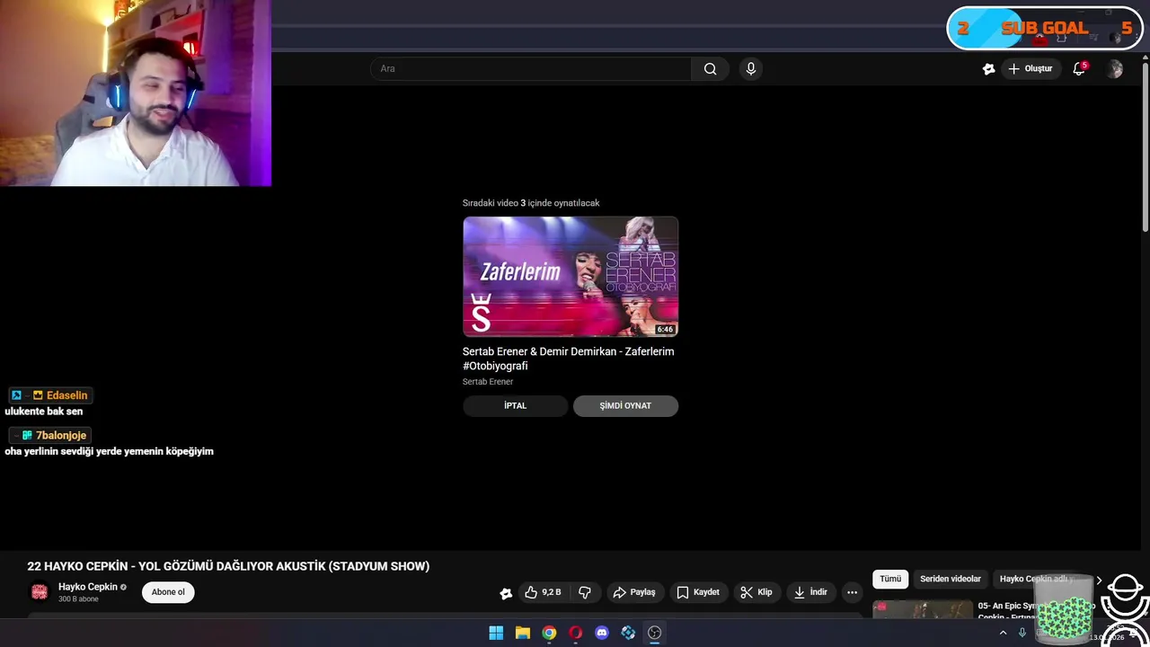The width and height of the screenshot is (1150, 647).
Task: Click the video title YOL GÖZÜMÜ DAĞLIYOR
Action: 228,566
